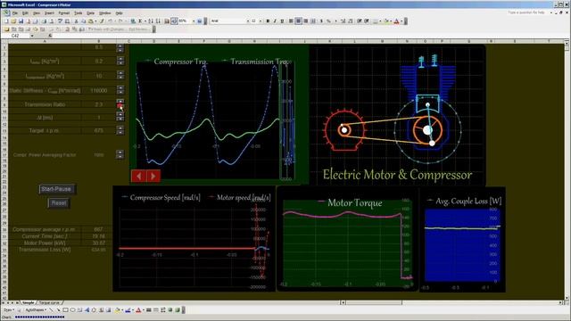Viewport: 571px width, 321px height.
Task: Open the font size dropdown
Action: coord(261,21)
